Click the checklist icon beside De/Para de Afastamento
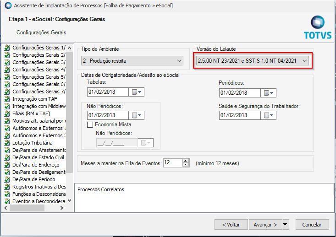 (7, 150)
